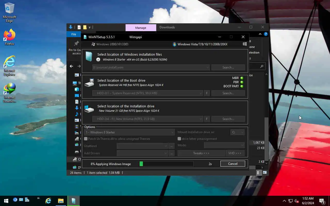
Task: Click the large icons view button in Explorer status bar
Action: click(x=265, y=173)
